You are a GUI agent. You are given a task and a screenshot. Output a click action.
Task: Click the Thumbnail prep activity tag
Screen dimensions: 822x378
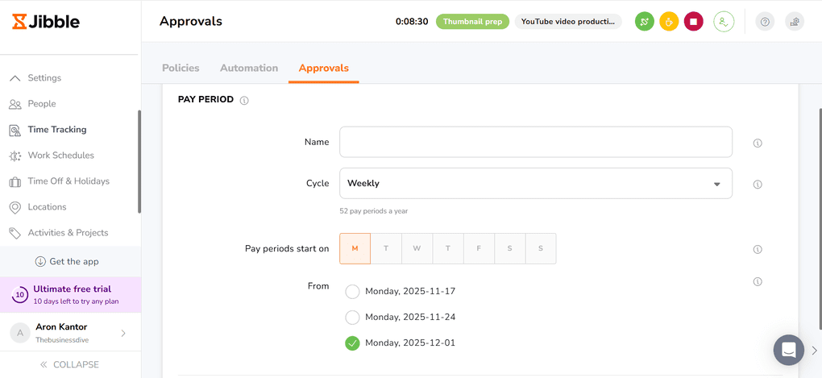click(x=472, y=22)
